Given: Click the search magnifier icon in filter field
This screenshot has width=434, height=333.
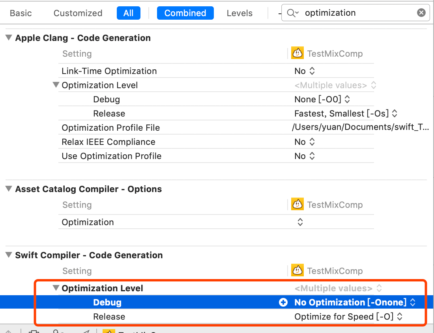Looking at the screenshot, I should pos(292,13).
